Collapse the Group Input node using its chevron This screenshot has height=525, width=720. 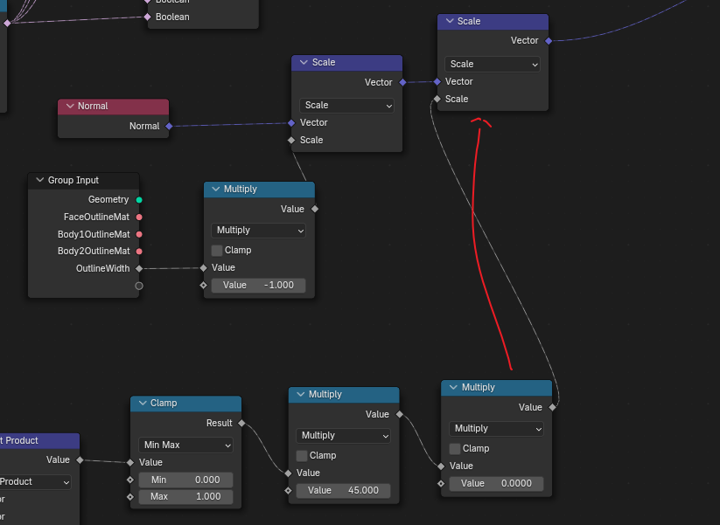coord(38,181)
